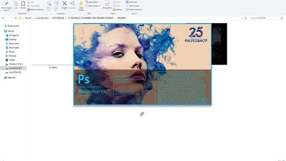Screen dimensions: 286x161
Task: Open the New item dropdown
Action: (x=93, y=2)
